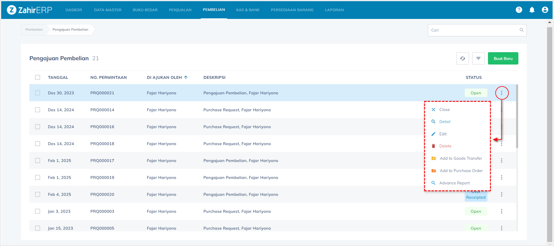The image size is (554, 246).
Task: Select Delete in the context menu
Action: [x=445, y=146]
